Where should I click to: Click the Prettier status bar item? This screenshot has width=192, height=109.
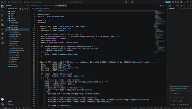pos(185,108)
